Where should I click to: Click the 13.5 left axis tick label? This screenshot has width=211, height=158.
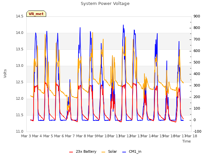point(19,49)
